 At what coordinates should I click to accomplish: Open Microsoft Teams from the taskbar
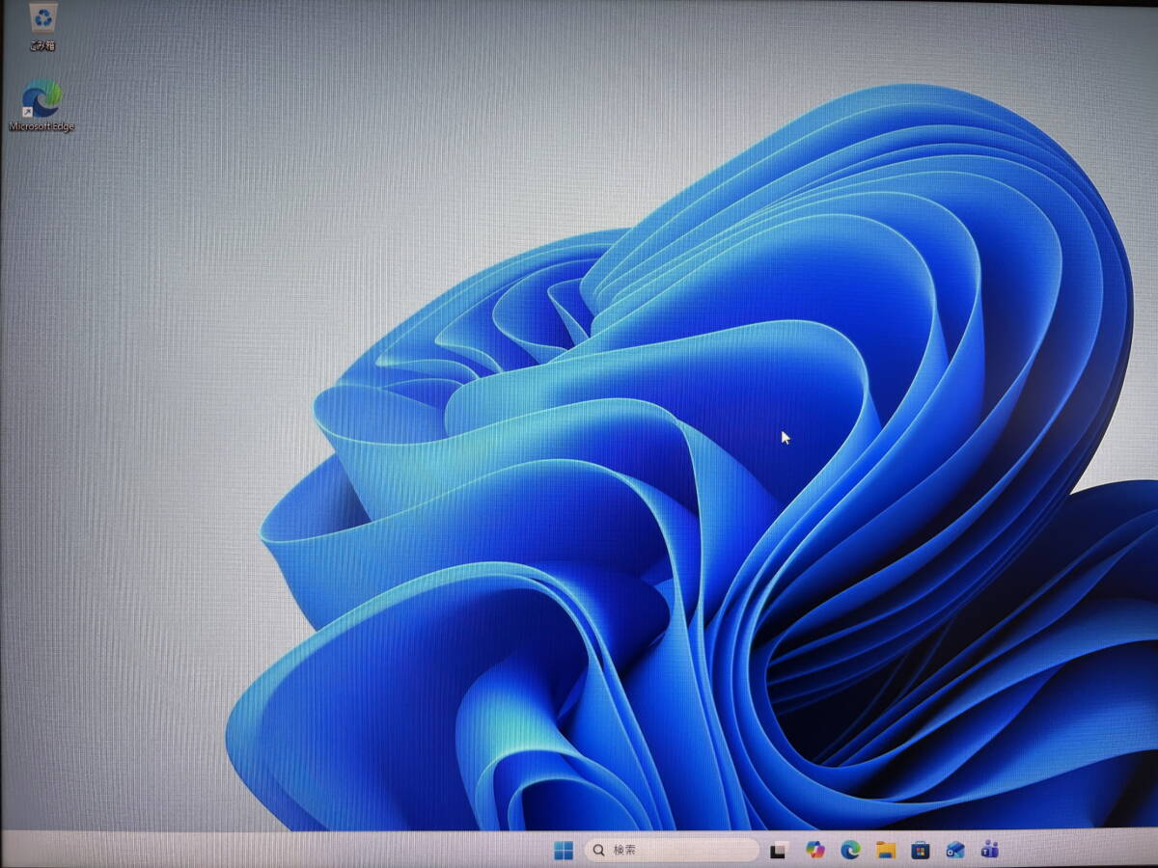coord(989,850)
